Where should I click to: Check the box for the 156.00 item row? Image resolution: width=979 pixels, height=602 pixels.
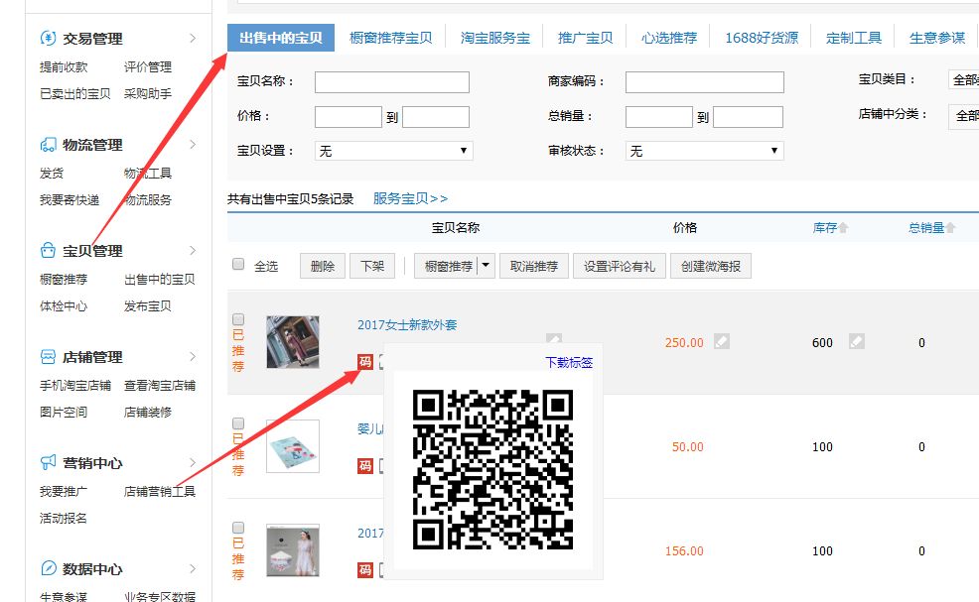(x=238, y=528)
